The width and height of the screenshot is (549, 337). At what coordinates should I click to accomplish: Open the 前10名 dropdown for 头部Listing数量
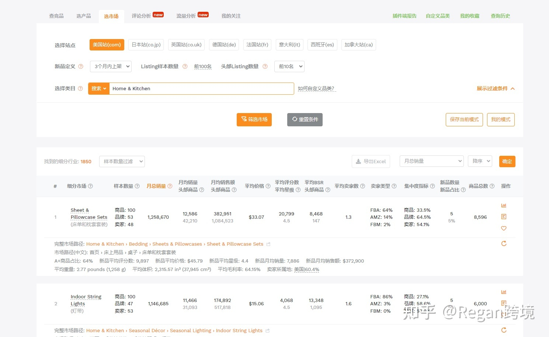coord(289,66)
